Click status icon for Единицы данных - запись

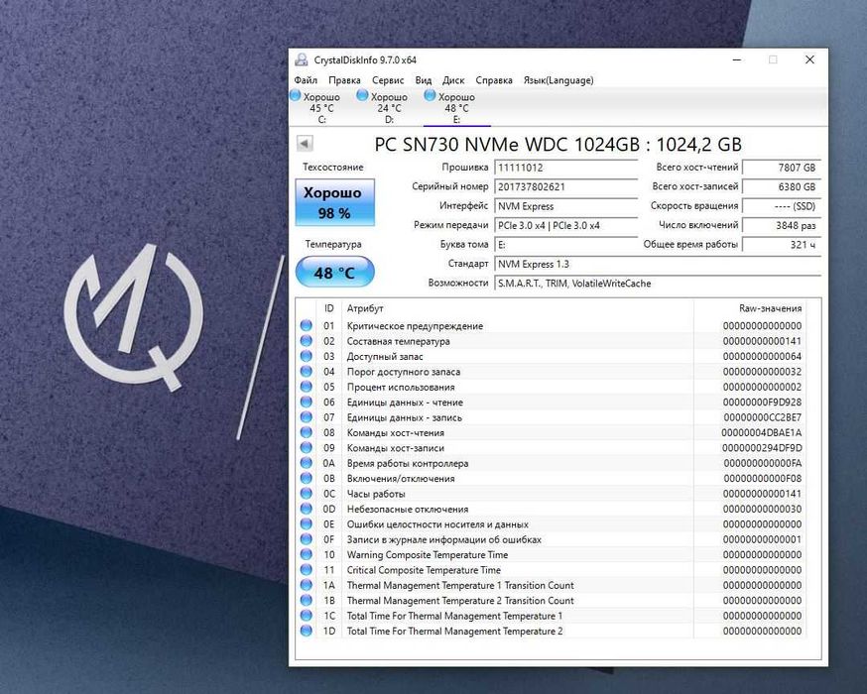click(x=306, y=417)
